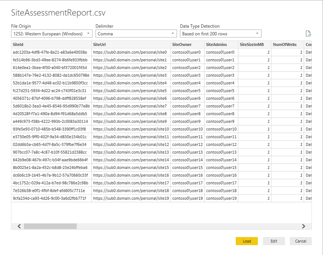Click the scroll left arrow
323x255 pixels.
pyautogui.click(x=19, y=226)
